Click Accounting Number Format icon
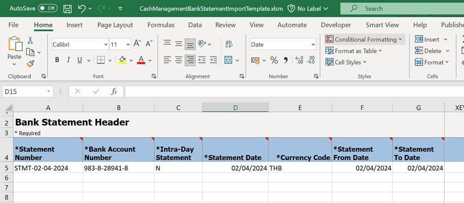464x203 pixels. click(255, 60)
